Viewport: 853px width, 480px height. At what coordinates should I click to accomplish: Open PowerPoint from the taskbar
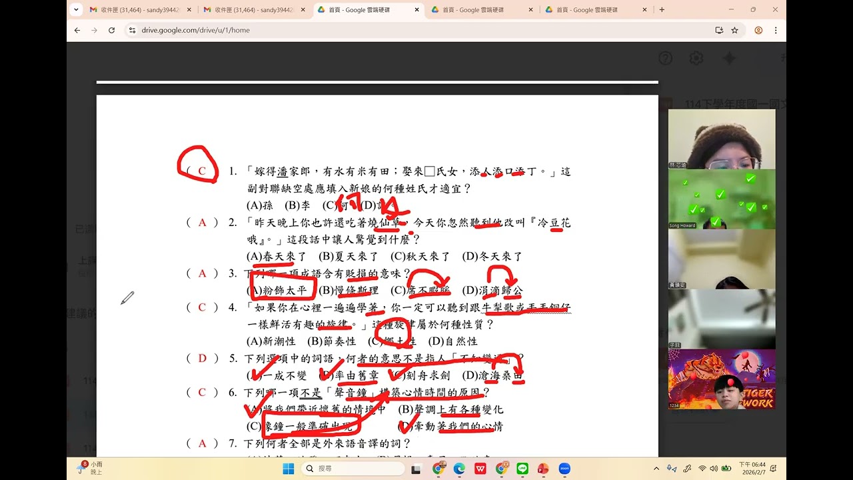tap(543, 469)
